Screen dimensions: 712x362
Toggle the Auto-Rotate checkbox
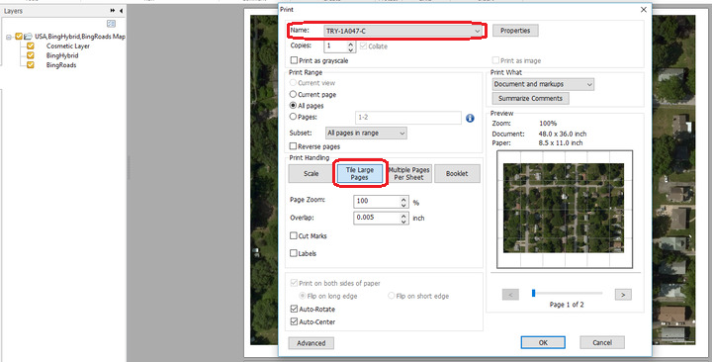tap(294, 309)
